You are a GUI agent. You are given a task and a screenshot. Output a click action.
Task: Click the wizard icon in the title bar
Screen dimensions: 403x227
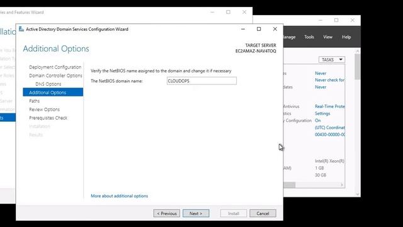coord(21,29)
